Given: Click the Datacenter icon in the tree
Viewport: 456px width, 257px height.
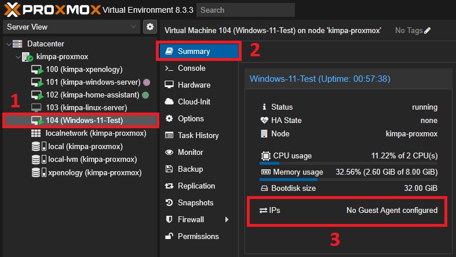Looking at the screenshot, I should pyautogui.click(x=17, y=44).
